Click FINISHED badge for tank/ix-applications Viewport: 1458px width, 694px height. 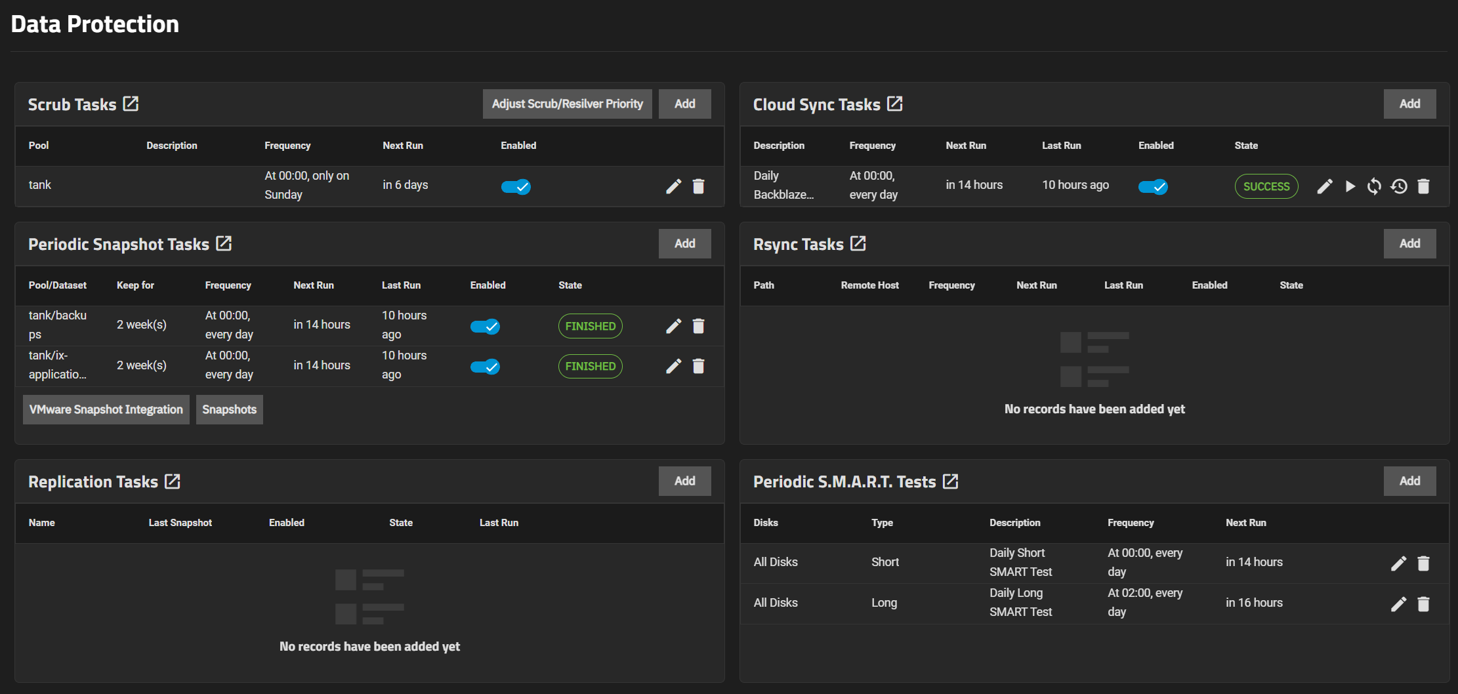(591, 366)
